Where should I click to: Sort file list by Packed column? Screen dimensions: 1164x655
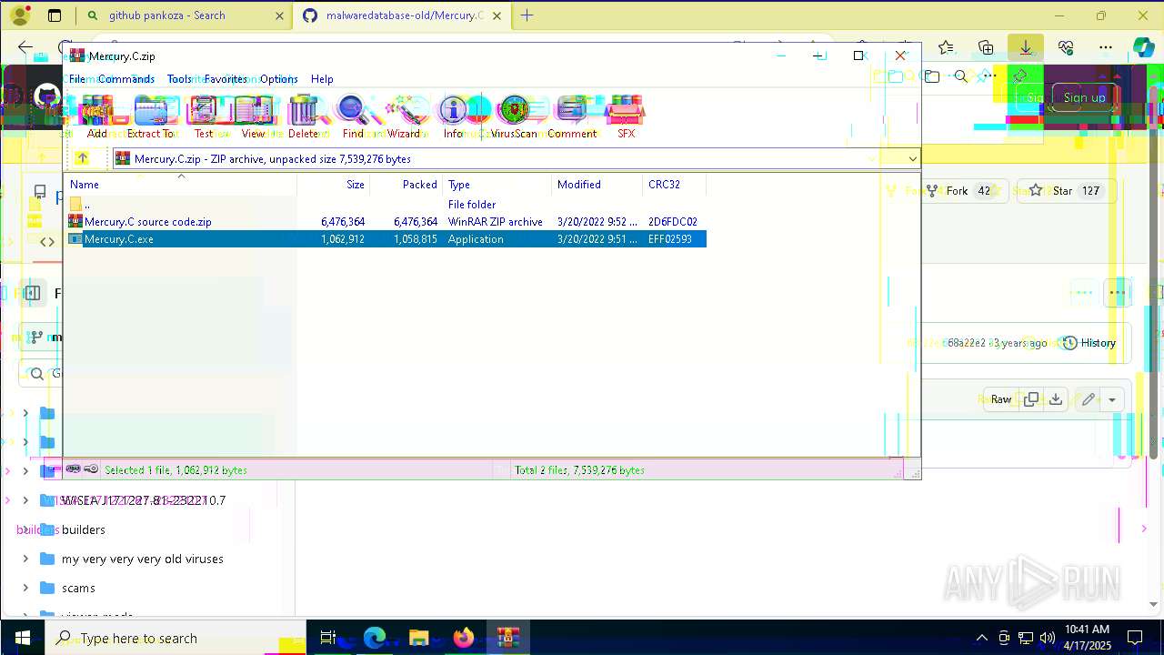(406, 185)
